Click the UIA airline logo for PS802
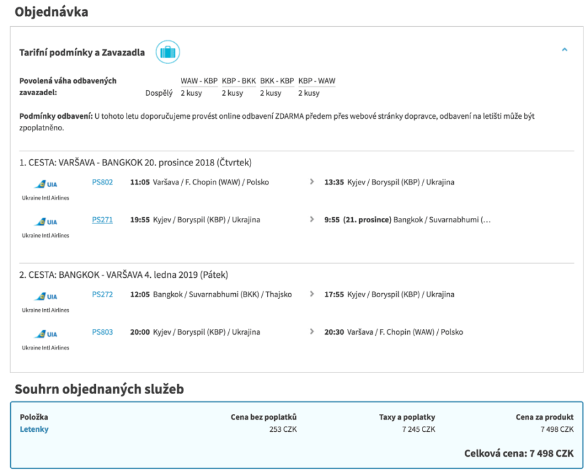588x474 pixels. (45, 185)
